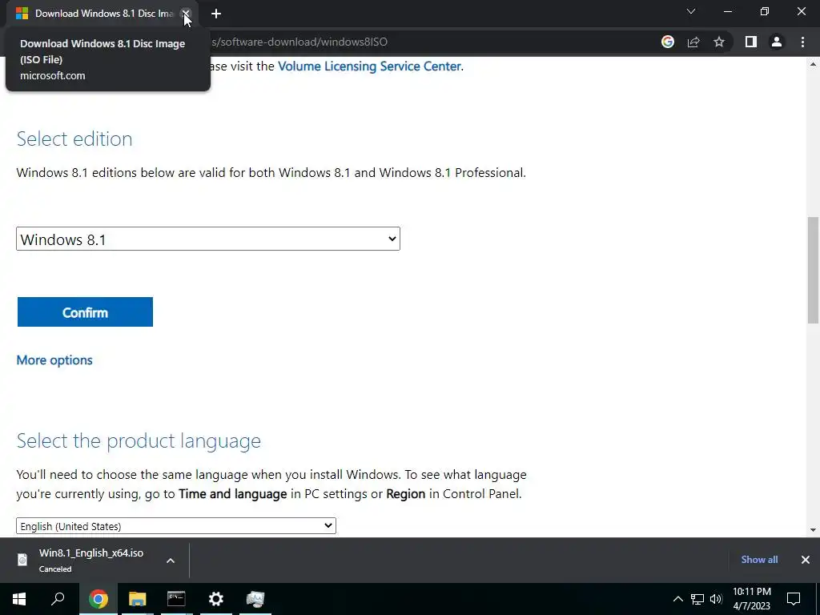Open the clock and date flyout
The height and width of the screenshot is (615, 820).
tap(751, 599)
